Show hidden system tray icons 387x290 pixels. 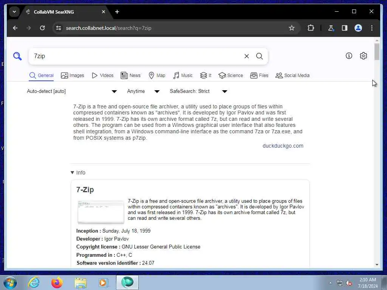point(330,283)
